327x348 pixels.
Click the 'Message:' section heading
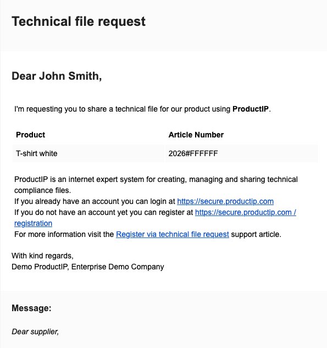pyautogui.click(x=31, y=308)
